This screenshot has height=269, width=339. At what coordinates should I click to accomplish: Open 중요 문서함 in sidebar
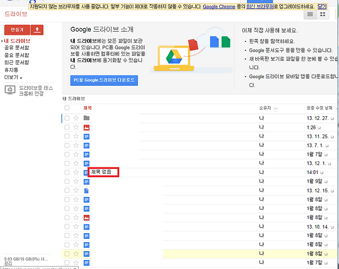tap(16, 55)
